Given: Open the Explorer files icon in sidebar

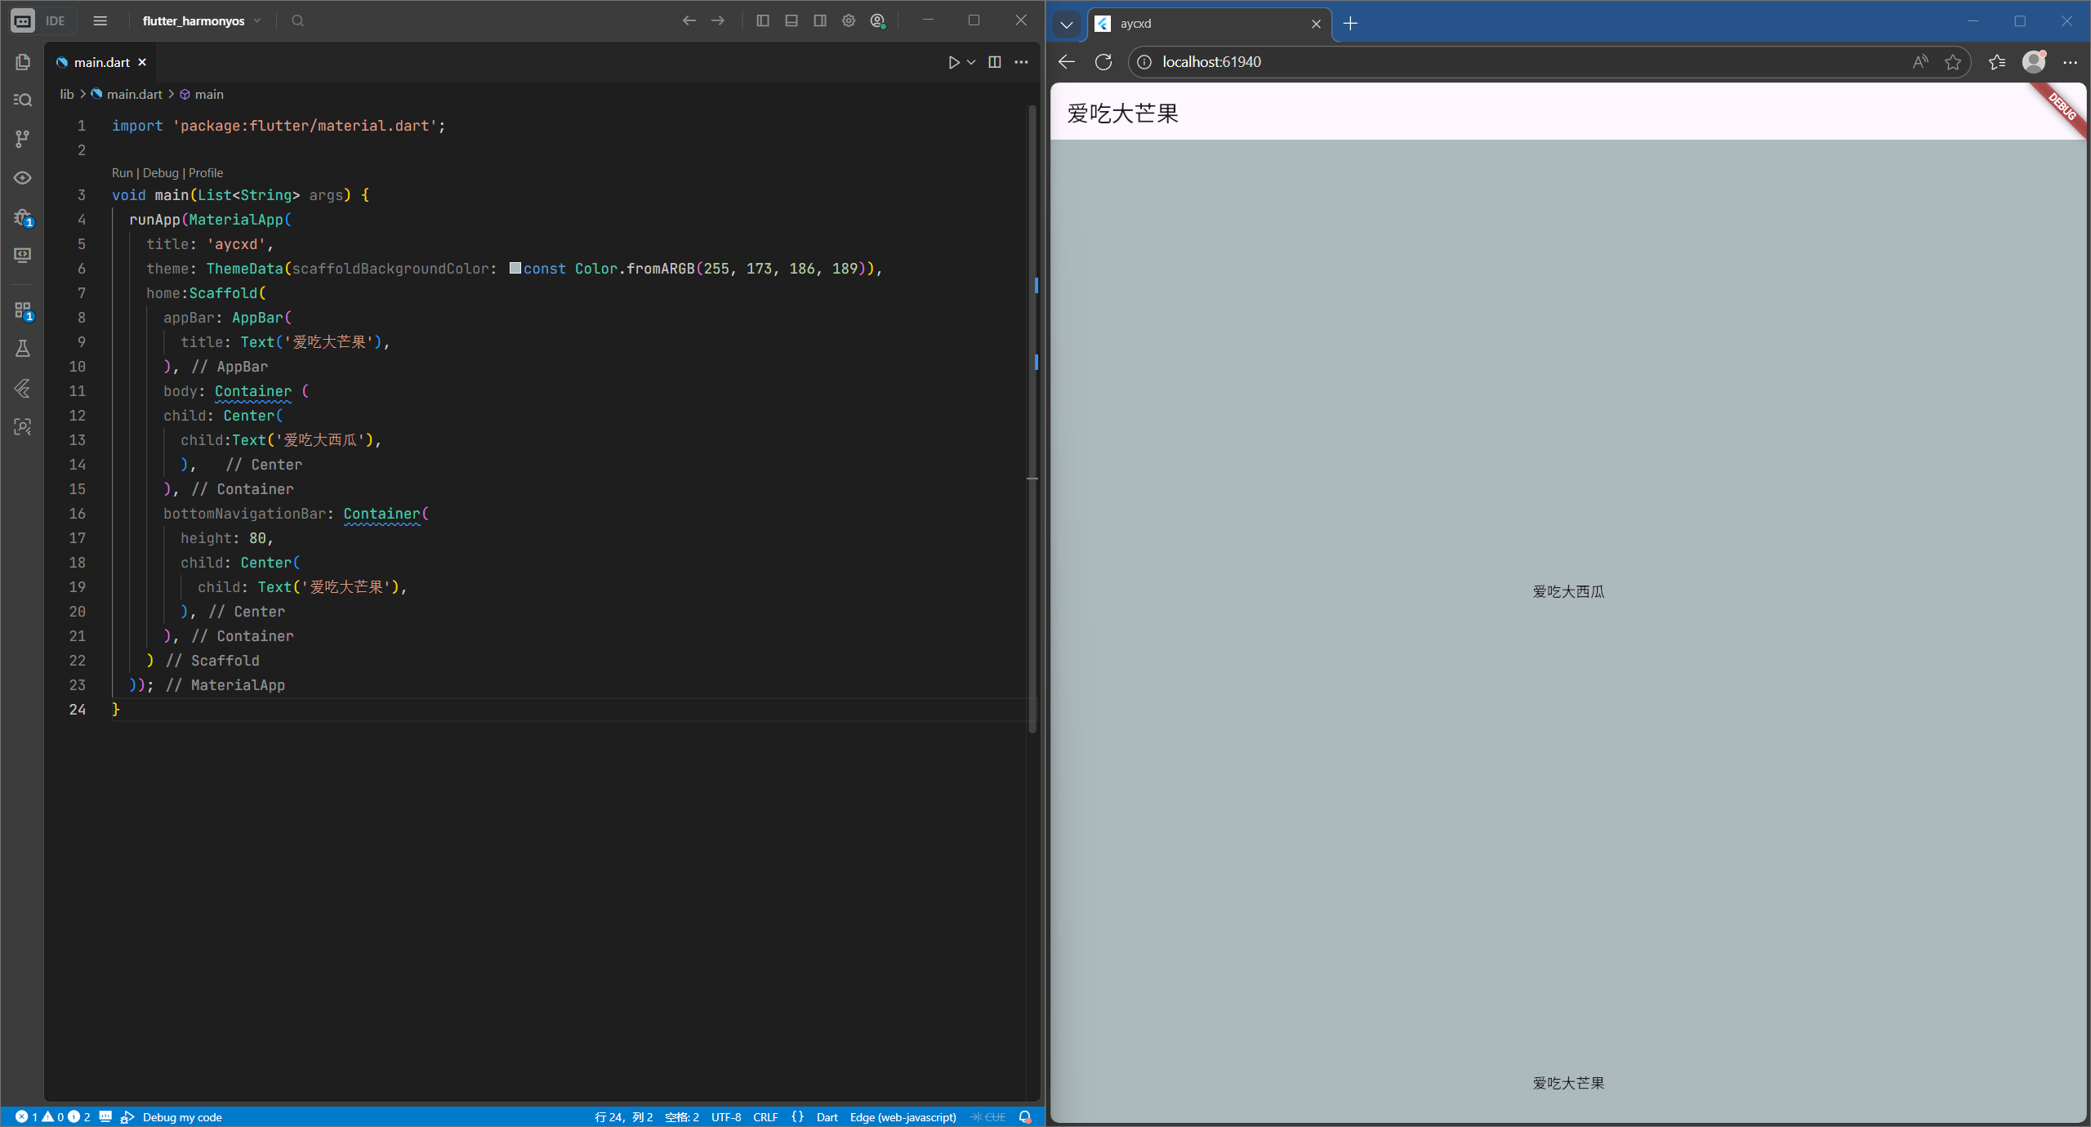Looking at the screenshot, I should [23, 62].
